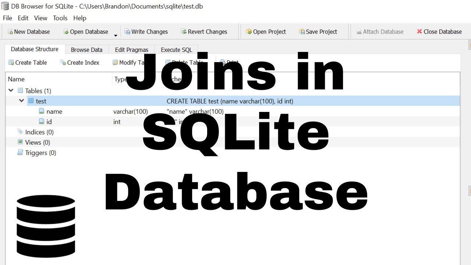Click Revert Changes in the toolbar
Image resolution: width=471 pixels, height=265 pixels.
pyautogui.click(x=204, y=32)
